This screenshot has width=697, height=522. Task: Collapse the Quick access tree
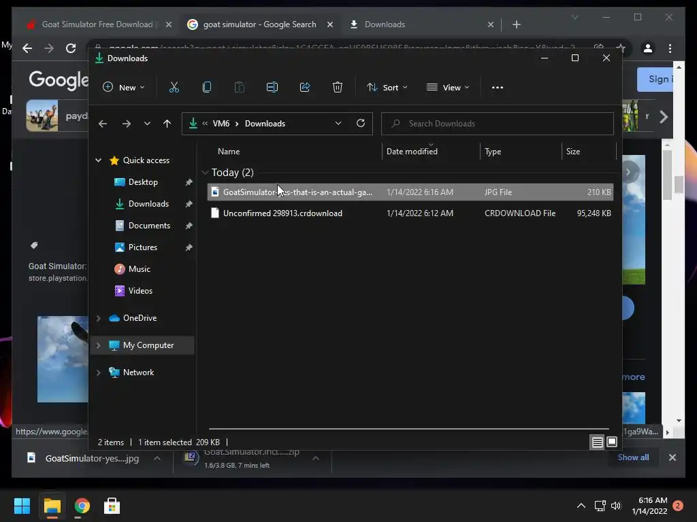(98, 160)
